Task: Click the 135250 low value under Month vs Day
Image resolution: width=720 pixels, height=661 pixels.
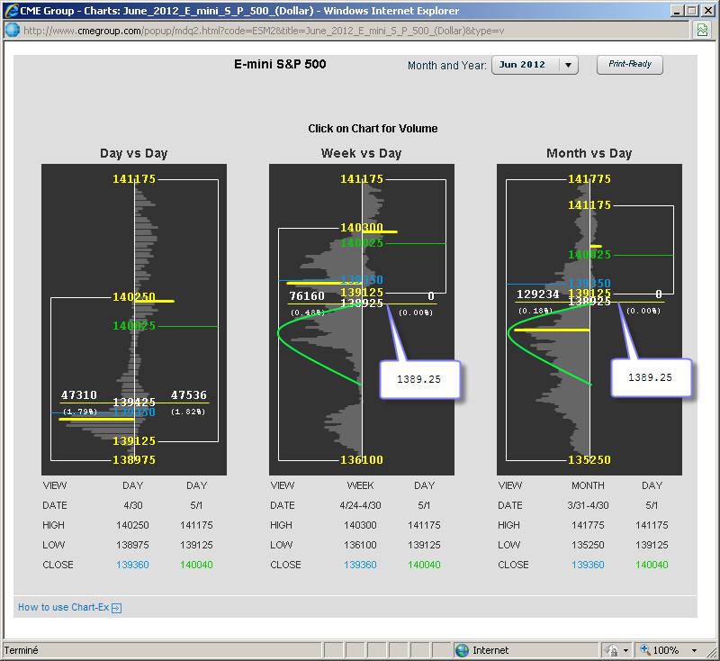Action: (x=589, y=545)
